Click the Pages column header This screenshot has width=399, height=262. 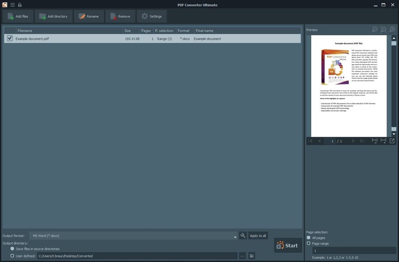coord(146,31)
